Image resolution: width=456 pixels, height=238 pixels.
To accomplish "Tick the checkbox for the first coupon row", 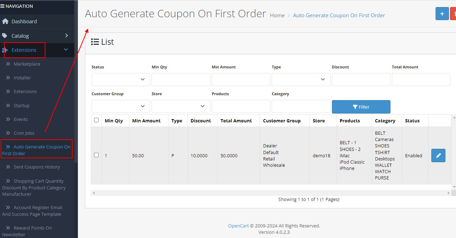I will click(x=97, y=155).
